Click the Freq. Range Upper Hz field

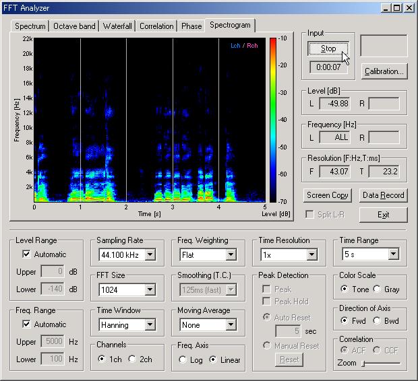click(53, 341)
